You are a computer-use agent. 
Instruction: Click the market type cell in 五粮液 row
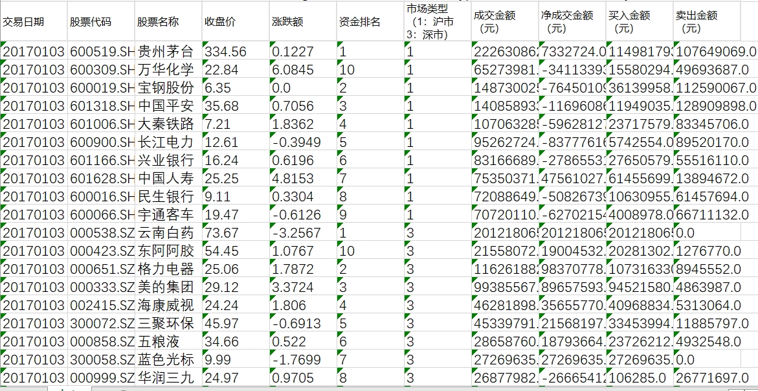click(x=438, y=341)
